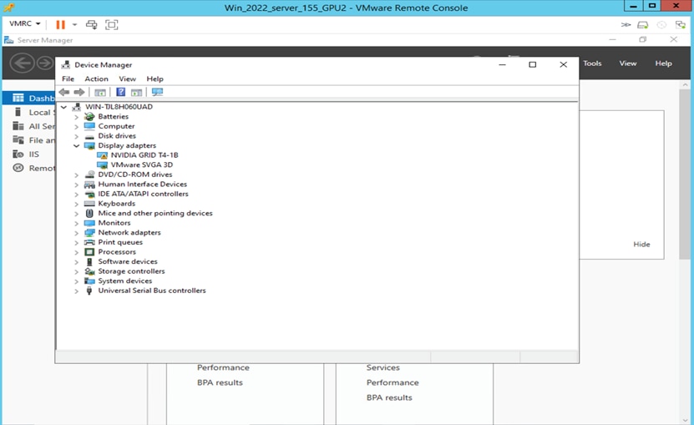Click the Forward arrow in Device Manager toolbar
Image resolution: width=694 pixels, height=425 pixels.
79,92
